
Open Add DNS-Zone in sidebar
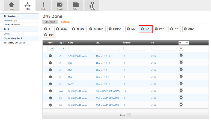[x=11, y=20]
